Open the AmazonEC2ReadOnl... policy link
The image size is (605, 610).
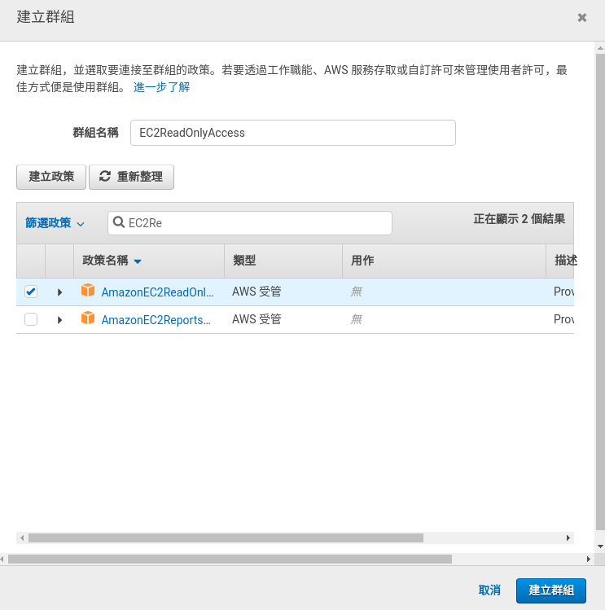pos(157,292)
